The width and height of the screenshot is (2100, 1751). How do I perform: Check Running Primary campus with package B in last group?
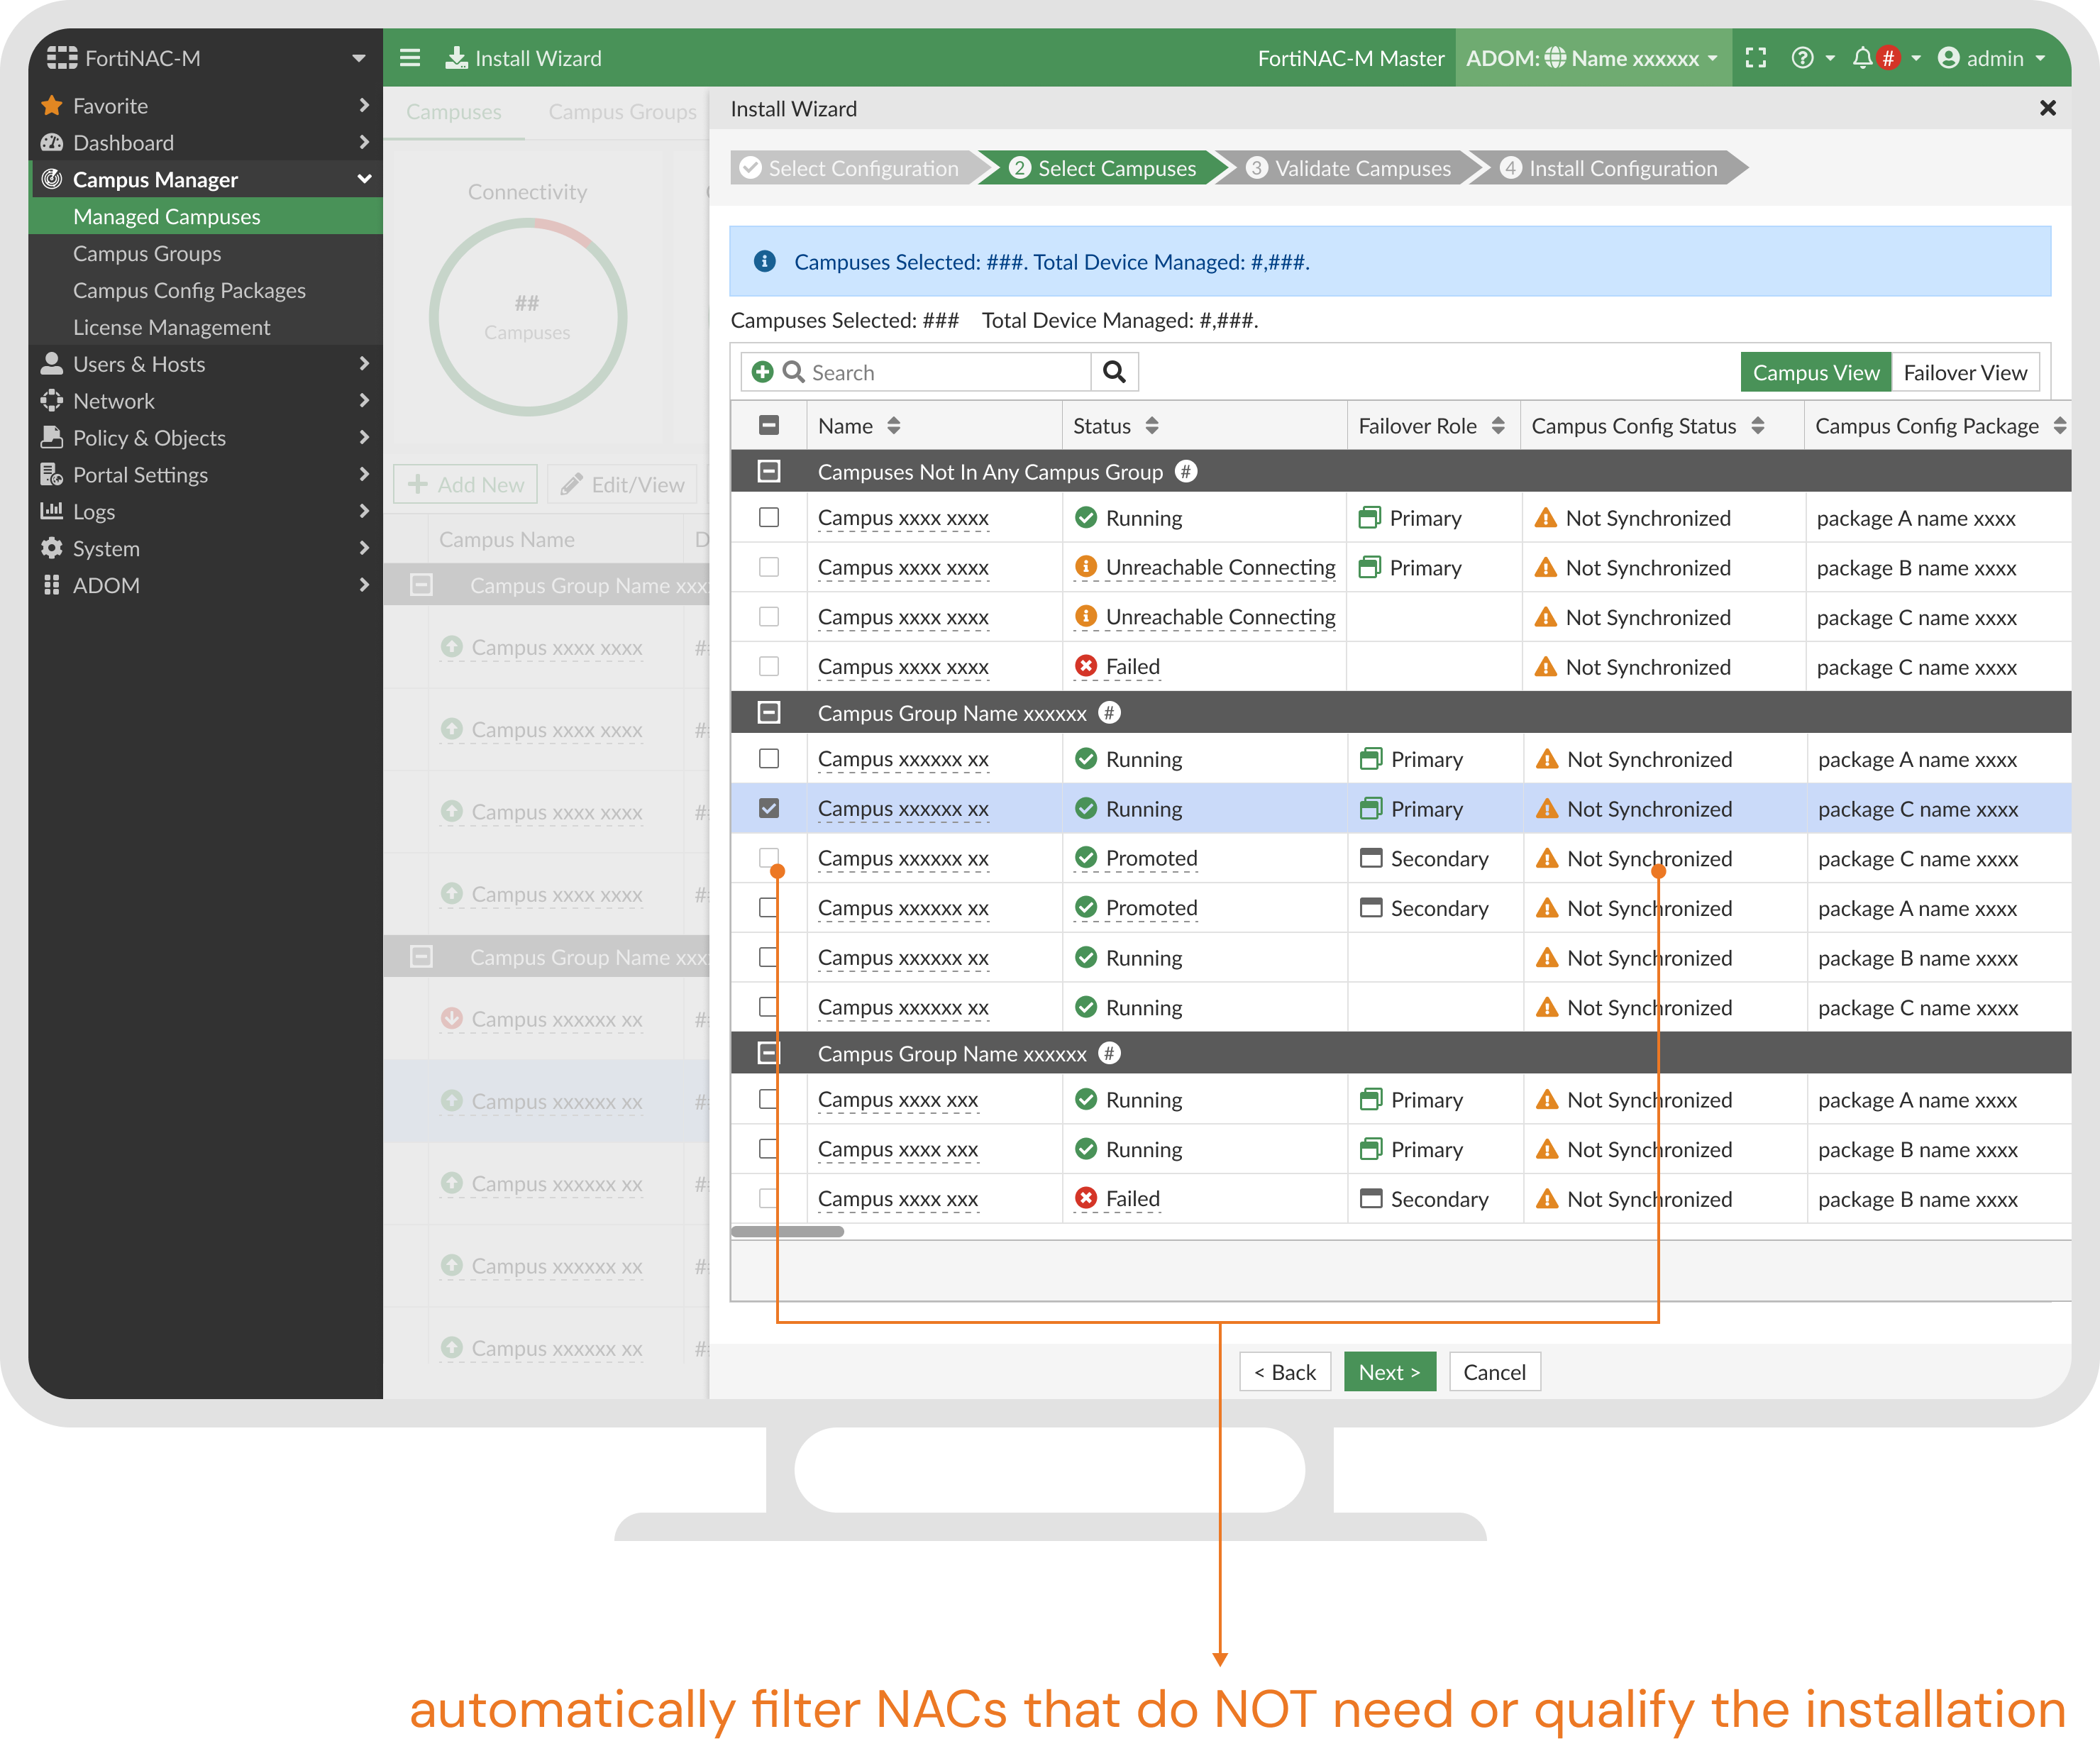(x=769, y=1149)
